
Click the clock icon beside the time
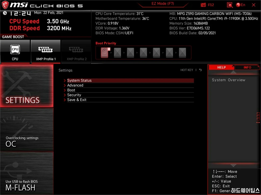pos(5,13)
